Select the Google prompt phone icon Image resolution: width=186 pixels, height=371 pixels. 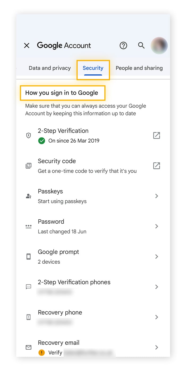28,256
